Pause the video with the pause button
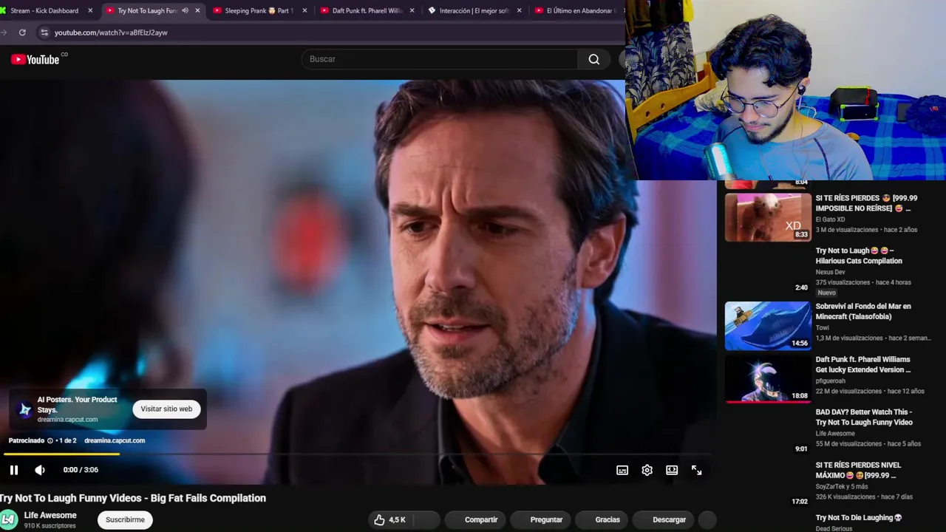This screenshot has height=532, width=946. click(13, 470)
